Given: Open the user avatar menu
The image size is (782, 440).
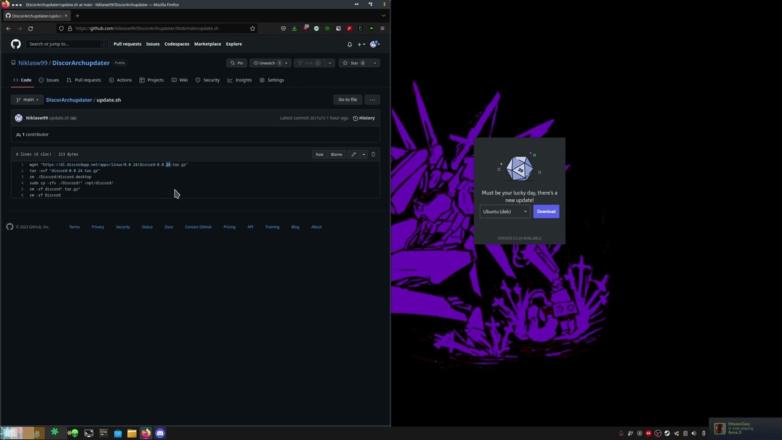Looking at the screenshot, I should pos(375,44).
